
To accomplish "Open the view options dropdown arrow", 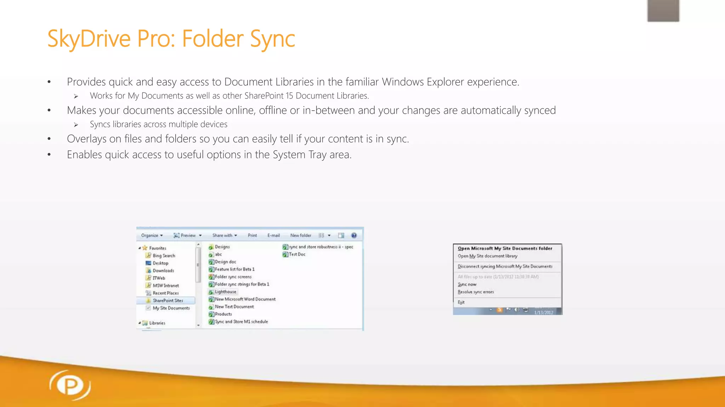I will coord(329,236).
